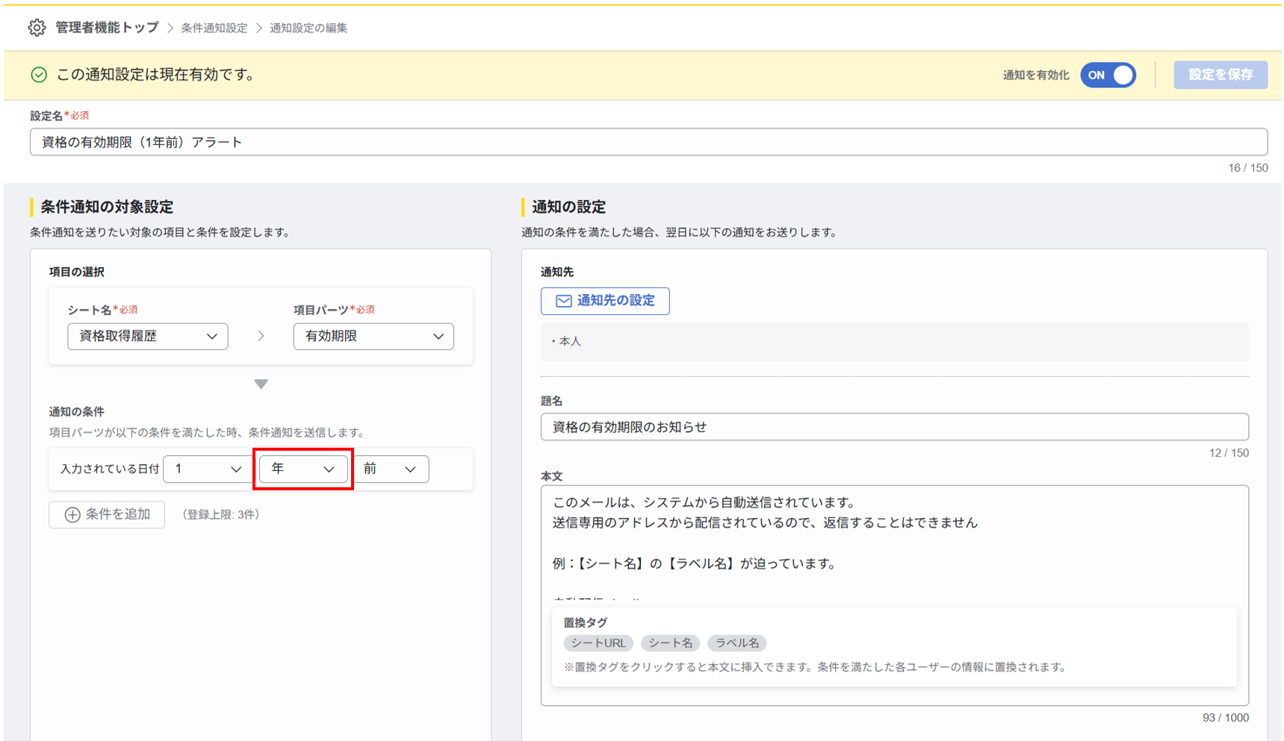Click the 設定名 input field
The width and height of the screenshot is (1284, 741).
648,143
